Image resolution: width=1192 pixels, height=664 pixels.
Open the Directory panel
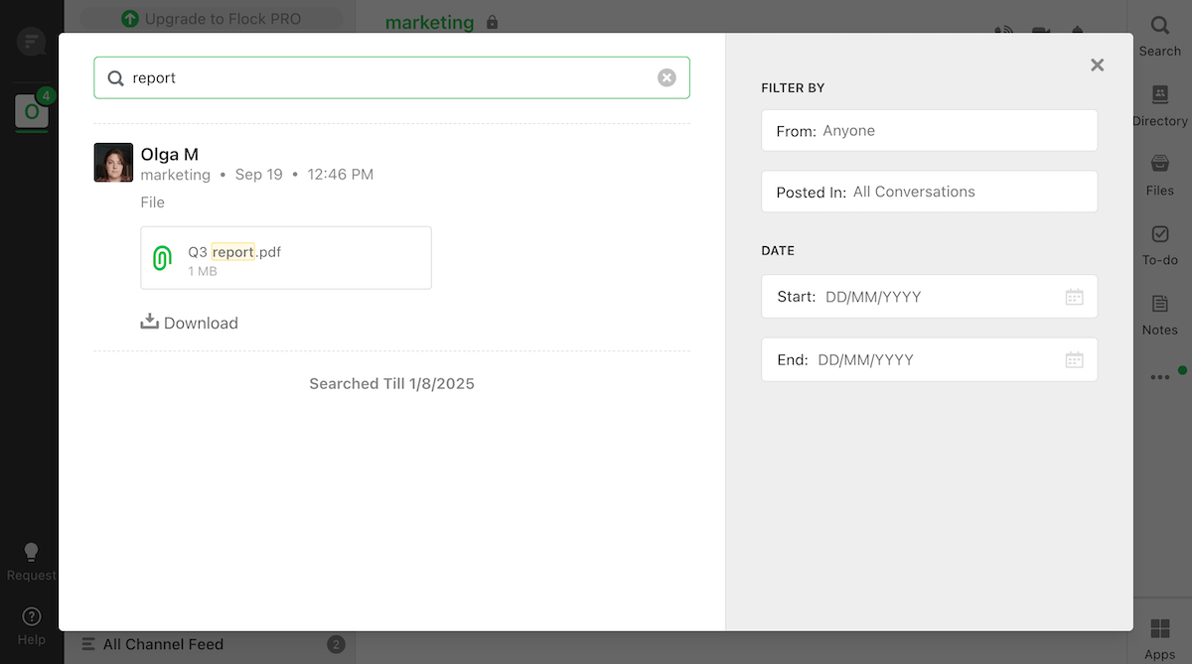point(1159,104)
